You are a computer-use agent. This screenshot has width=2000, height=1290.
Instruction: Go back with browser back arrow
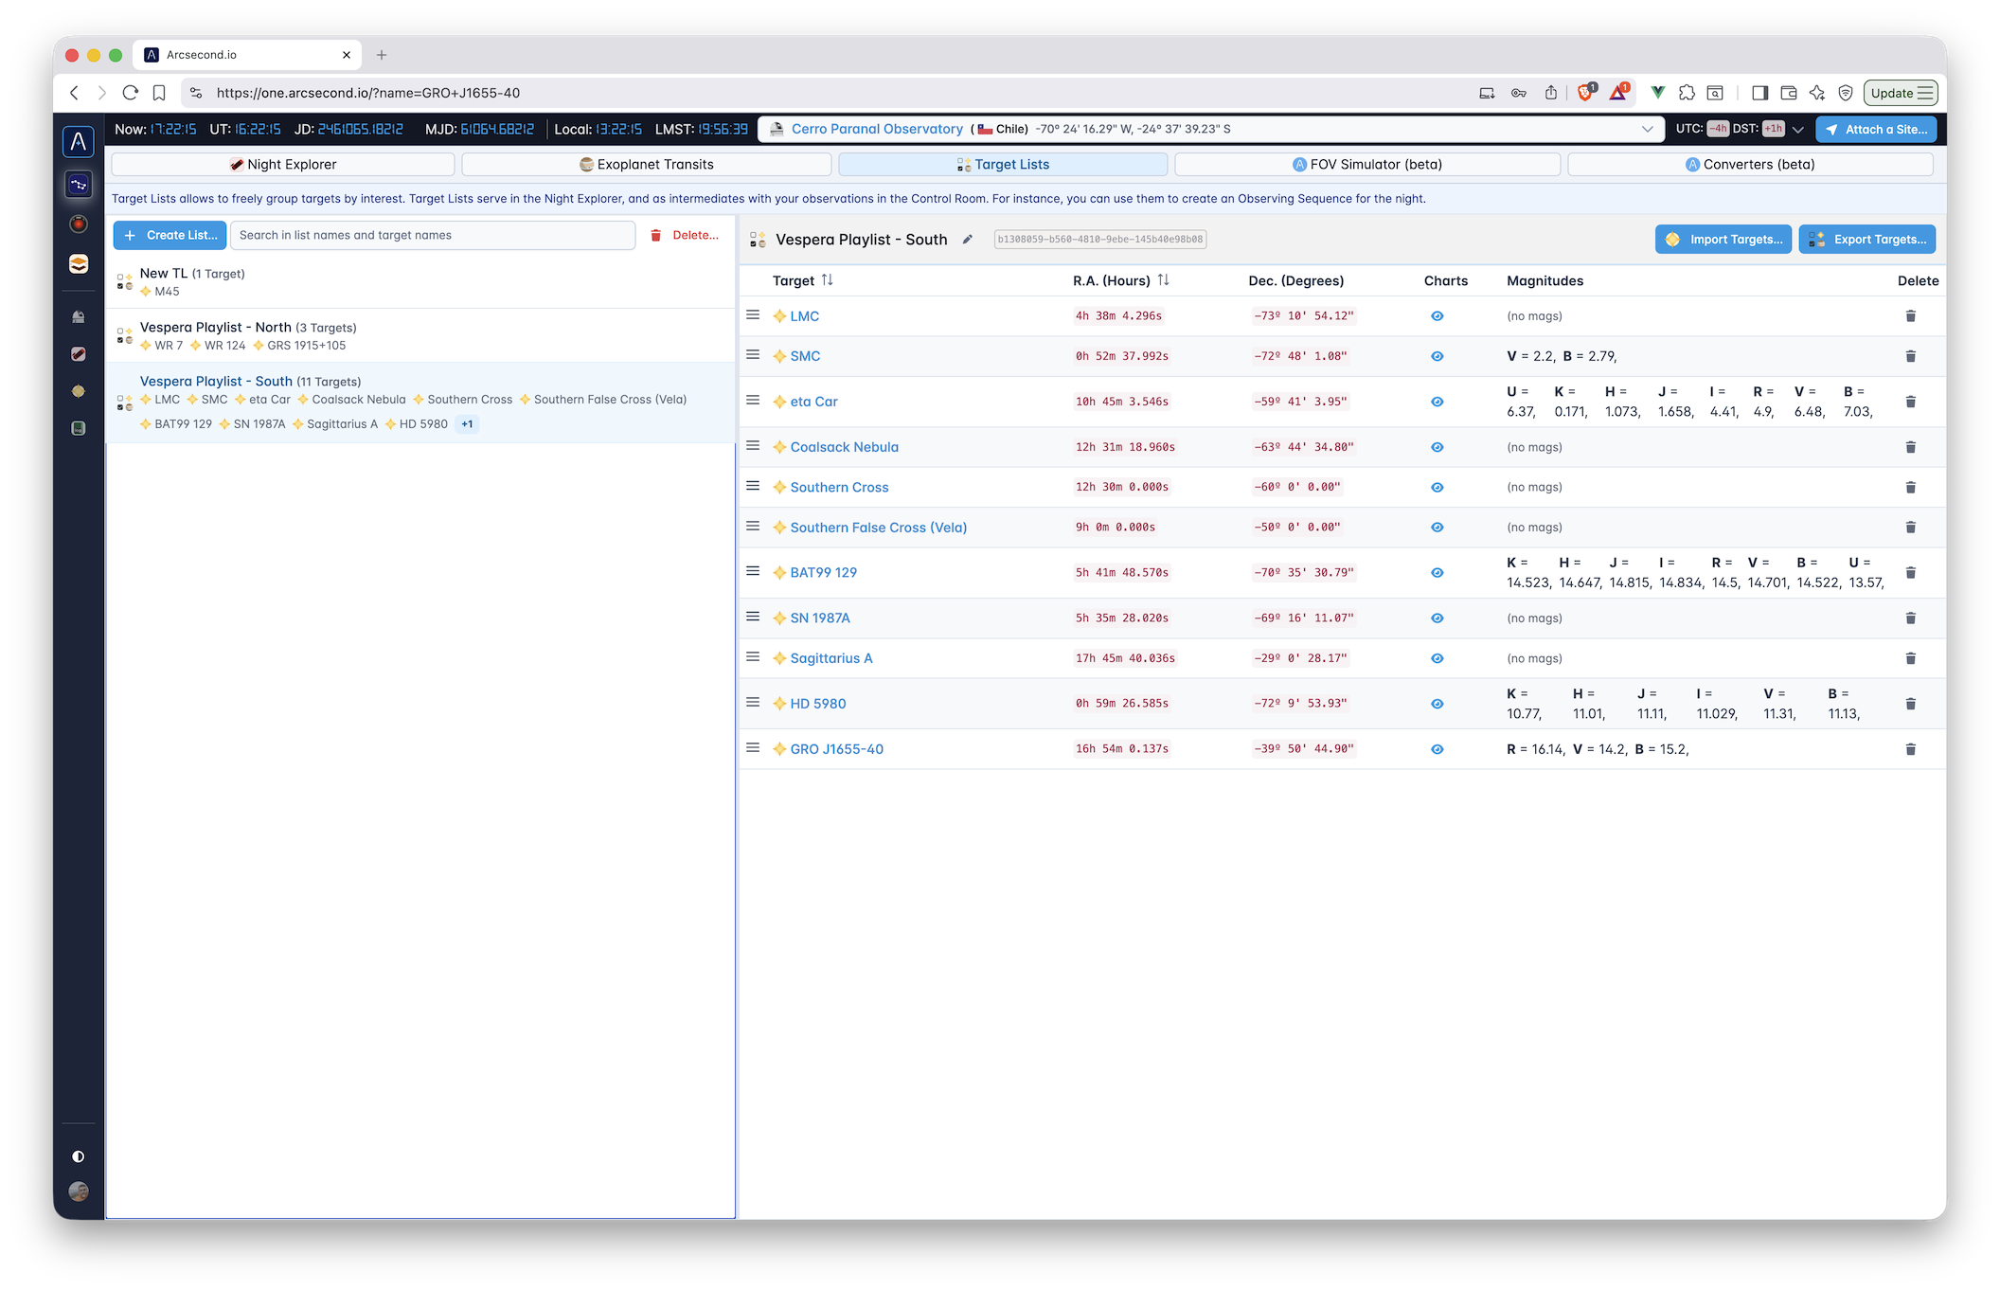pyautogui.click(x=74, y=93)
